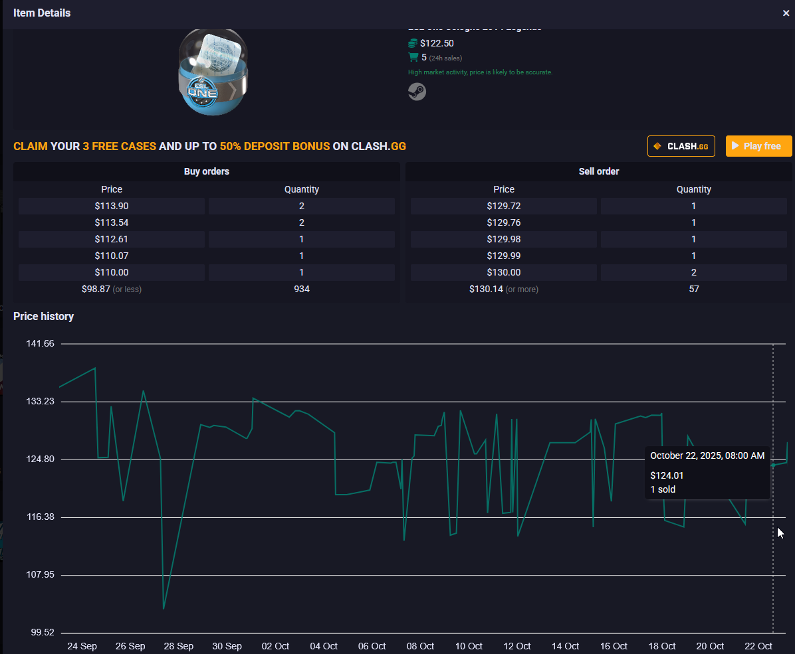Click the shopping cart sales icon
Screen dimensions: 795x654
pos(413,57)
